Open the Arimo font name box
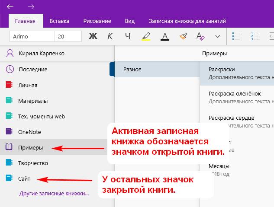The width and height of the screenshot is (274, 207). 32,36
